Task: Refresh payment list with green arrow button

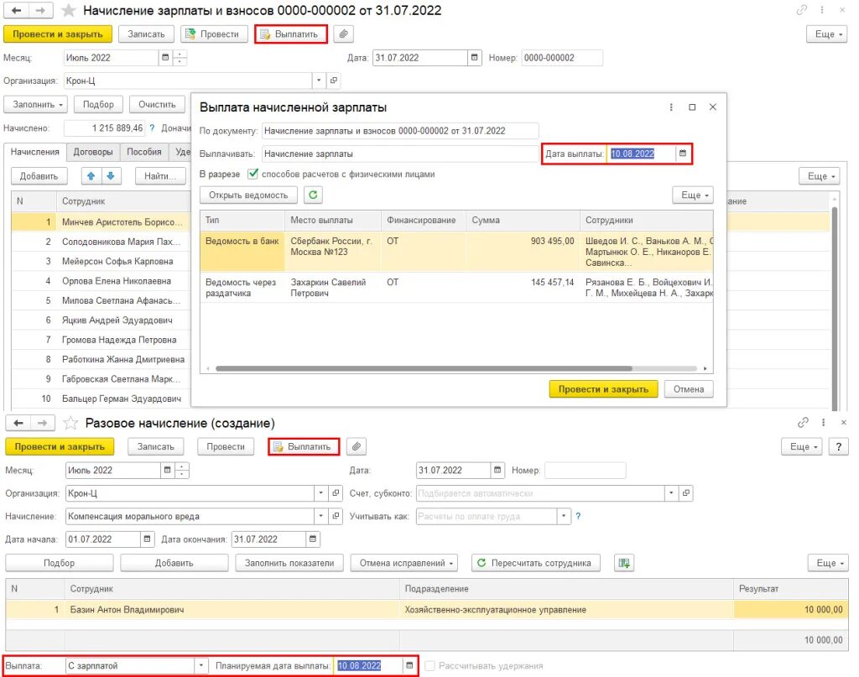Action: click(313, 195)
